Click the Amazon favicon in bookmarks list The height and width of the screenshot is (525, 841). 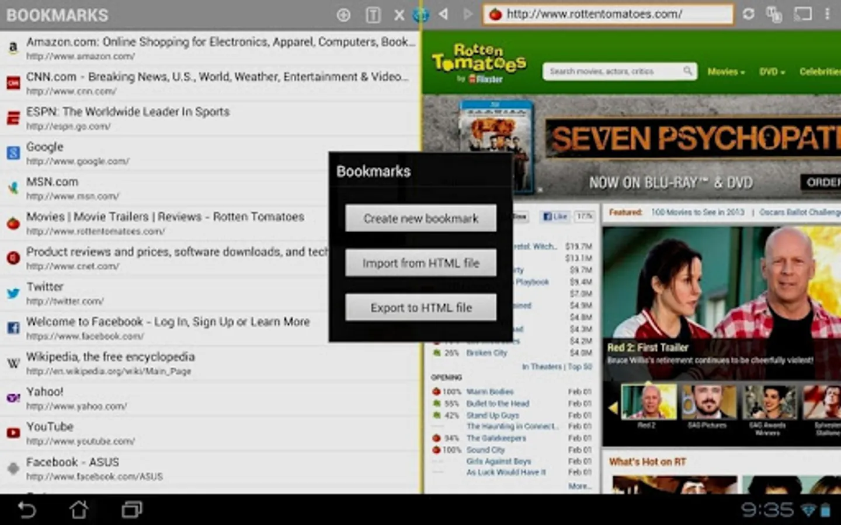pyautogui.click(x=13, y=48)
